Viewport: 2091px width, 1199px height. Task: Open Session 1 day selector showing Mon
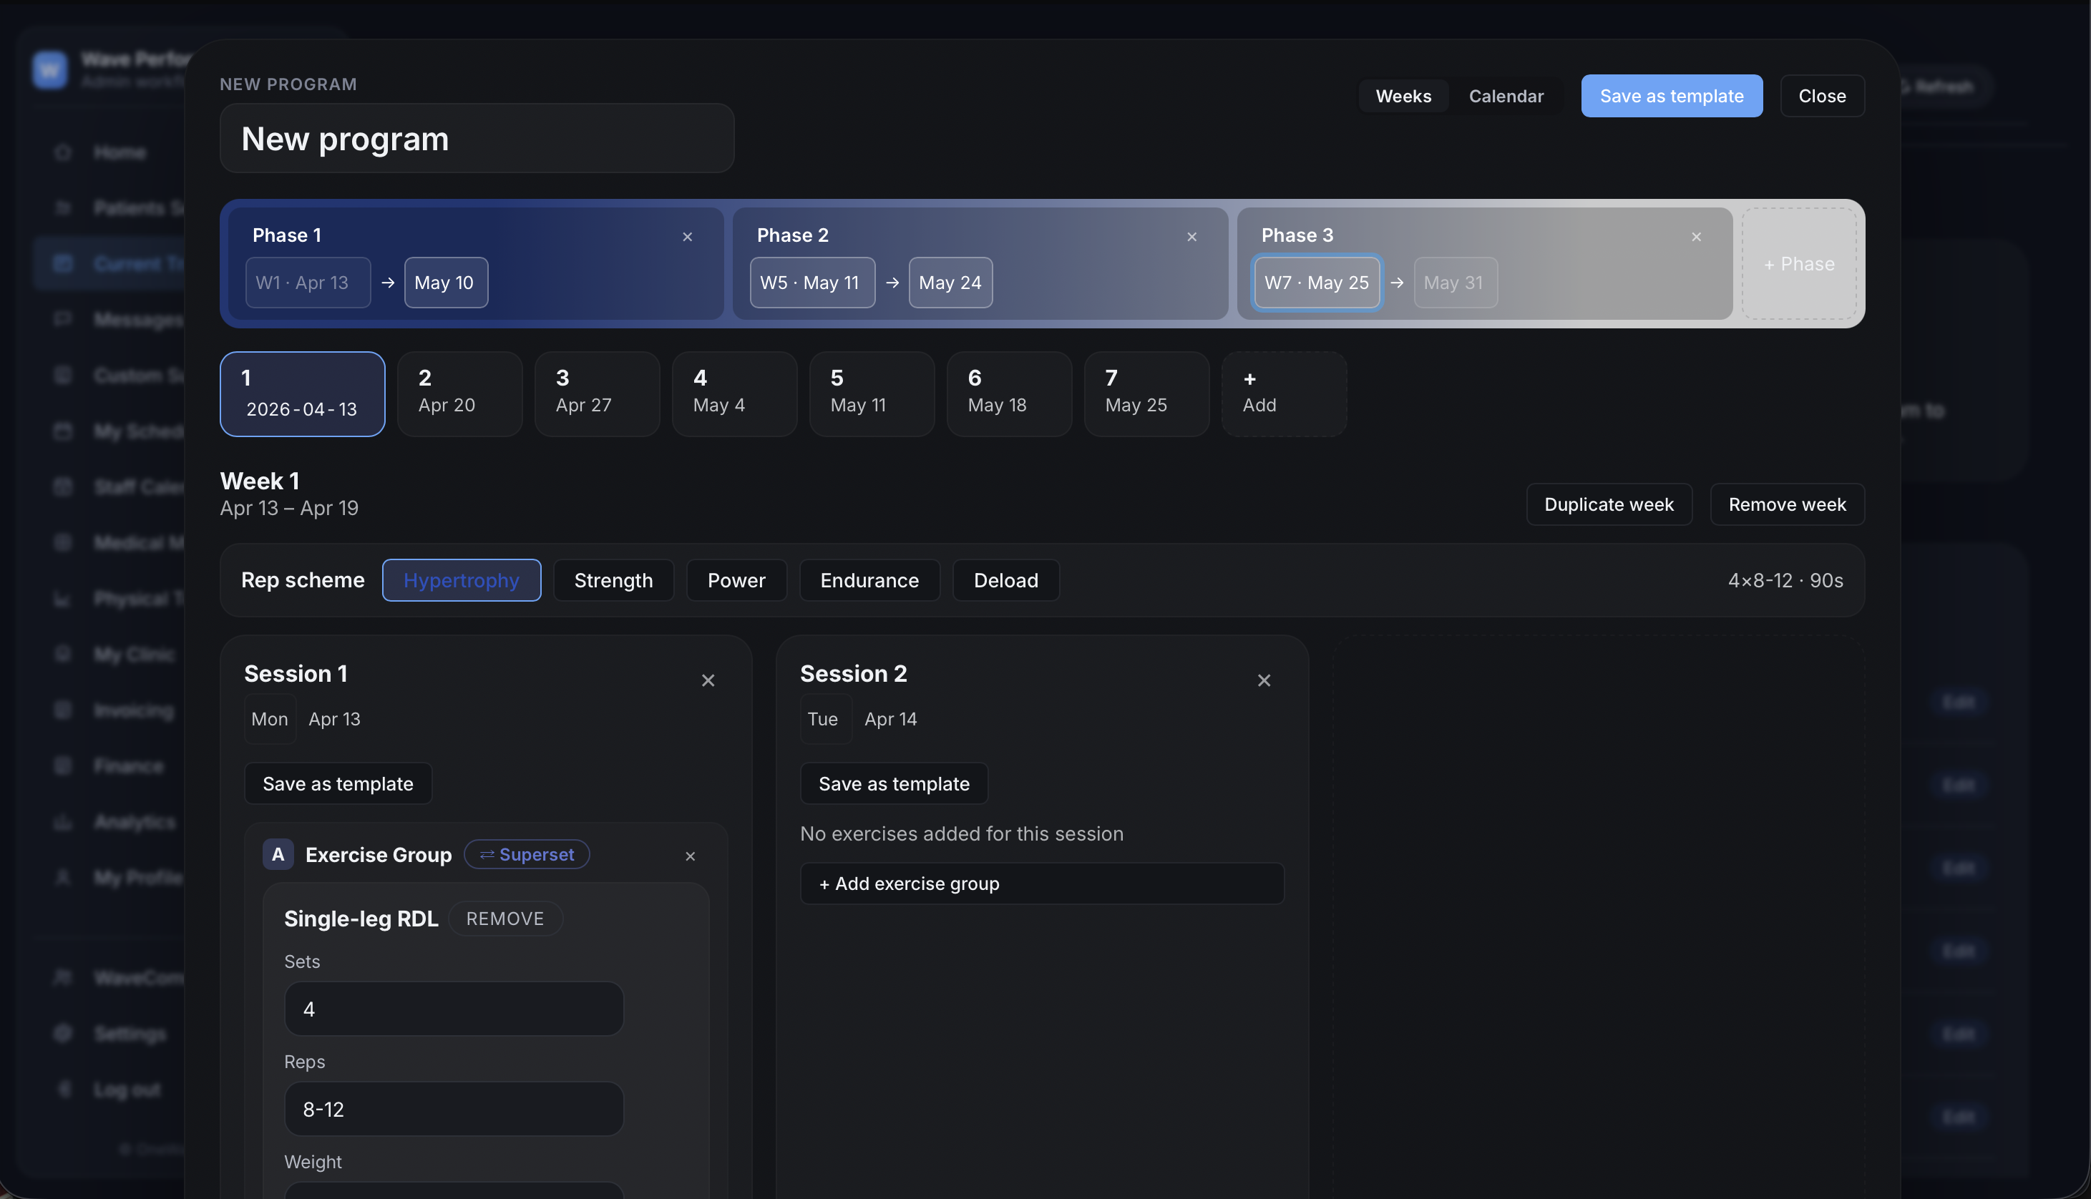[269, 718]
